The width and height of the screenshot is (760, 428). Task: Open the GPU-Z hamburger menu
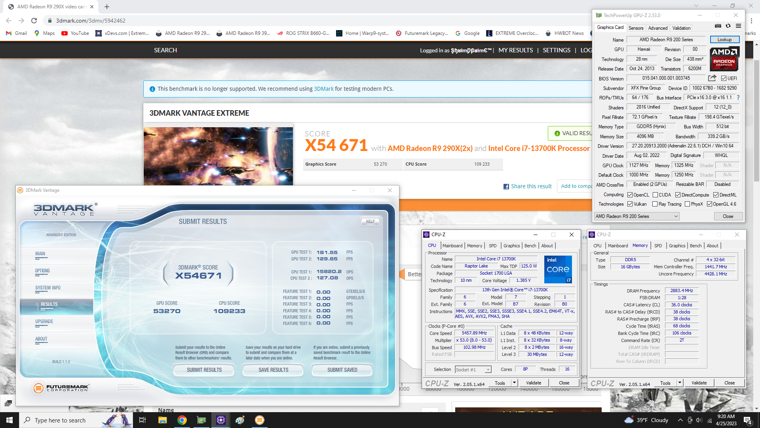click(738, 26)
